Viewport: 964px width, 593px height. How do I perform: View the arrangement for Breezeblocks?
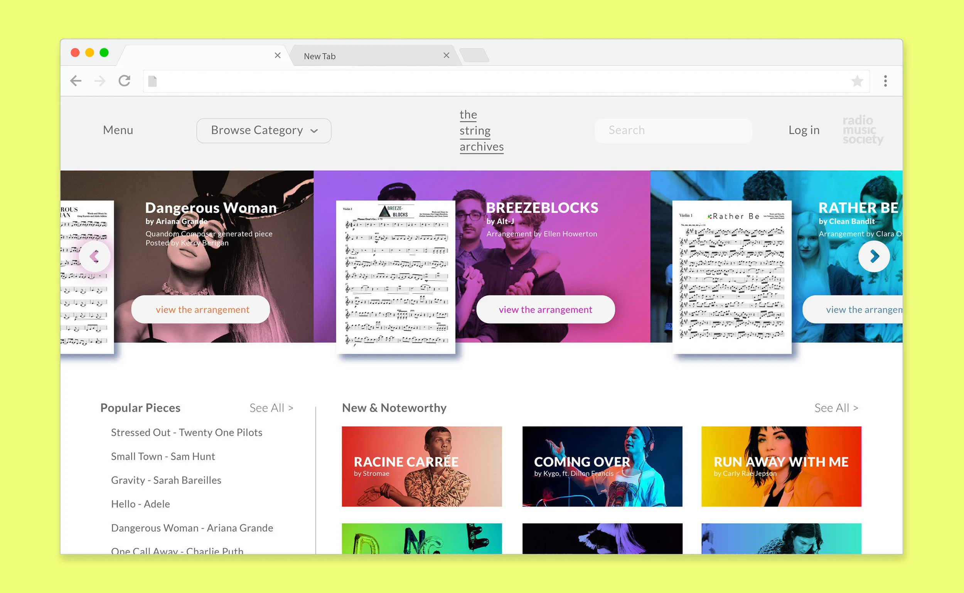tap(545, 310)
